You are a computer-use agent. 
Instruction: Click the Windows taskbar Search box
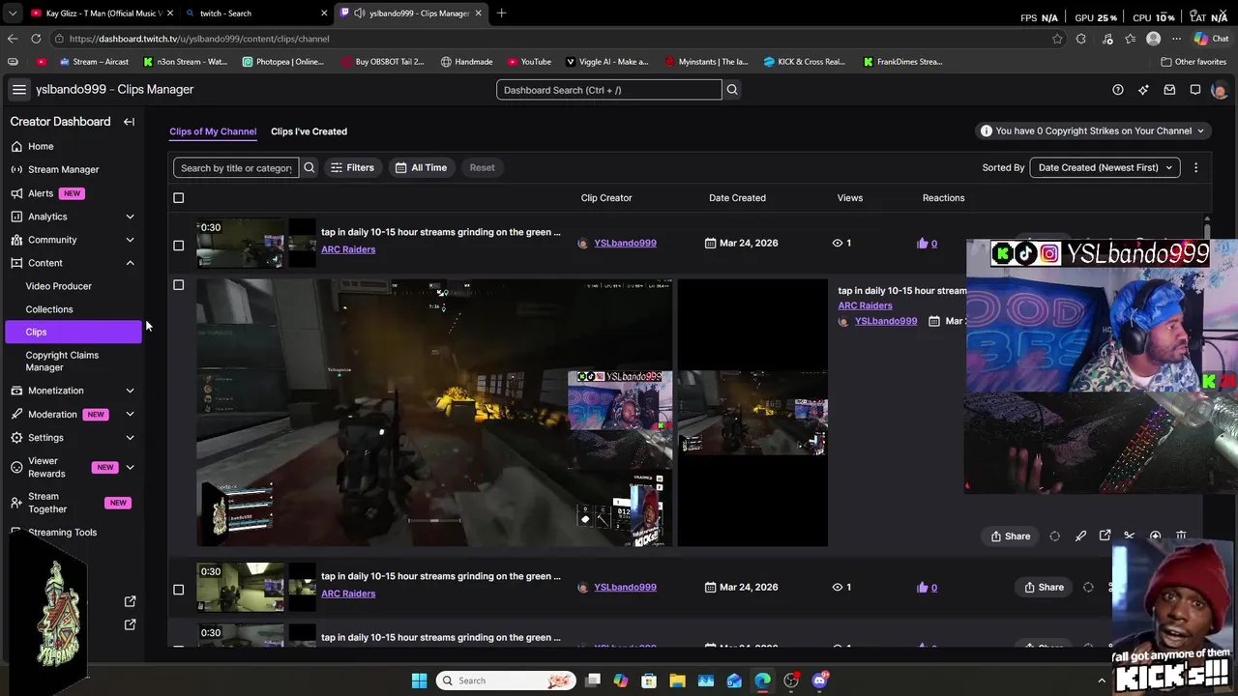506,681
